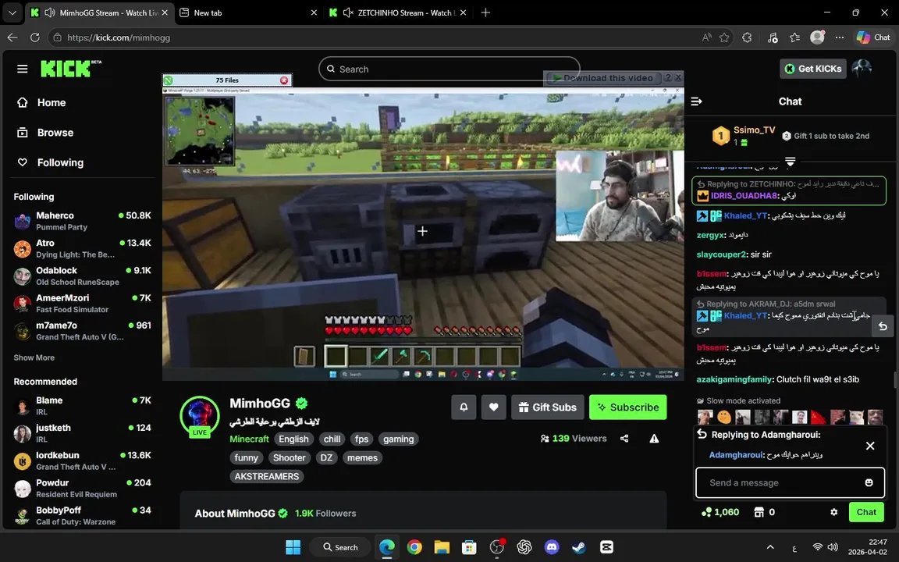This screenshot has width=899, height=562.
Task: Open BobbyPoff's Call of Duty channel
Action: pyautogui.click(x=83, y=515)
